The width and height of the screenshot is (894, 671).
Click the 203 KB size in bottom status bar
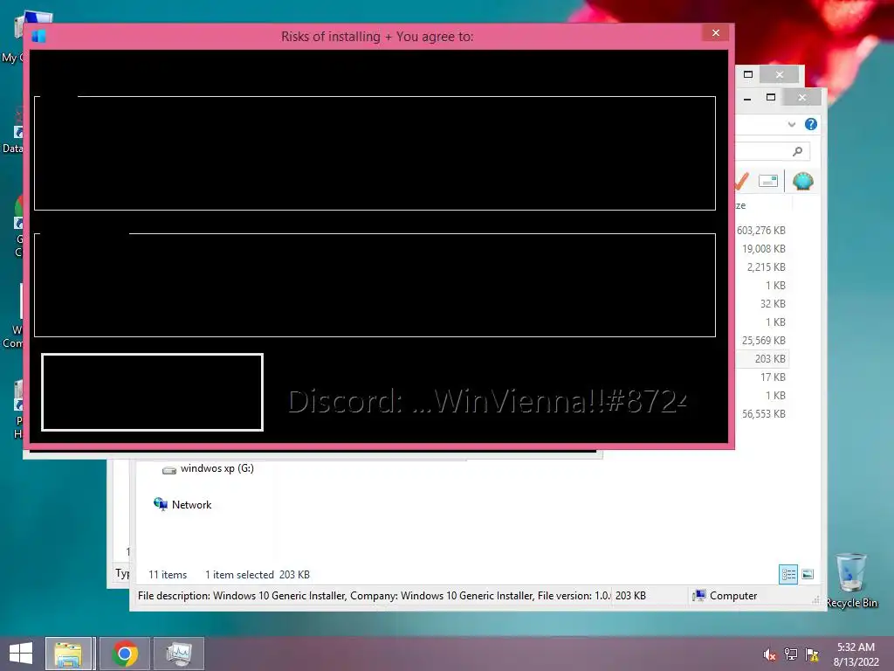630,596
